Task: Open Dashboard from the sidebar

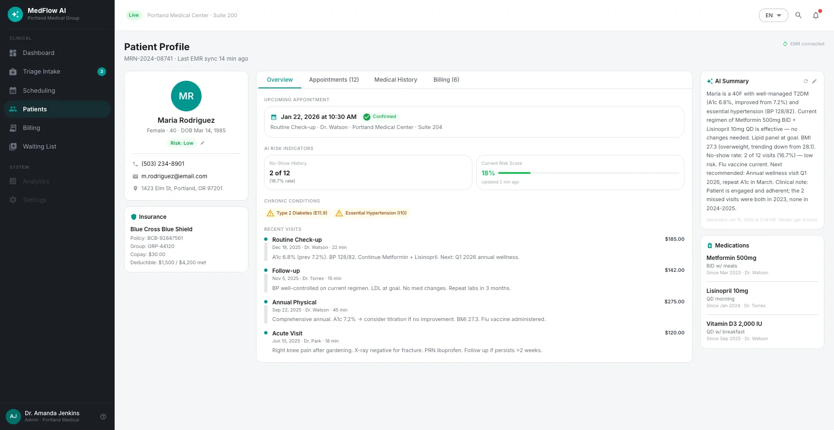Action: [57, 53]
